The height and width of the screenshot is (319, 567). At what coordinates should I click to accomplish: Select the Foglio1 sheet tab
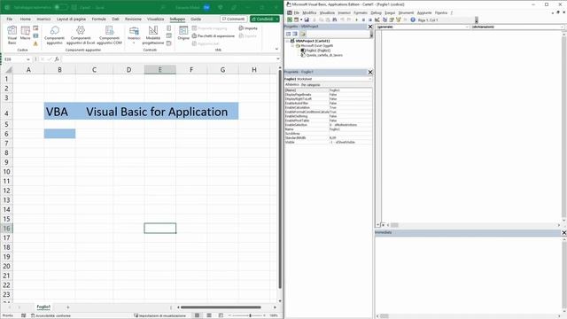click(x=43, y=307)
